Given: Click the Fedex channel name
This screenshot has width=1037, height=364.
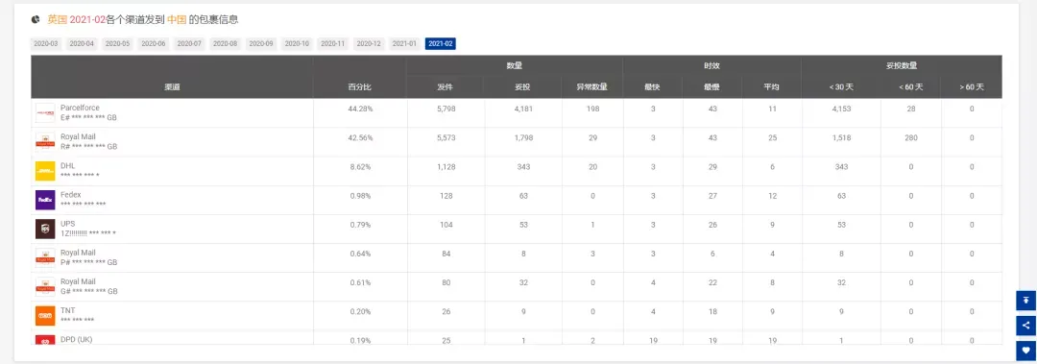Looking at the screenshot, I should pos(71,195).
